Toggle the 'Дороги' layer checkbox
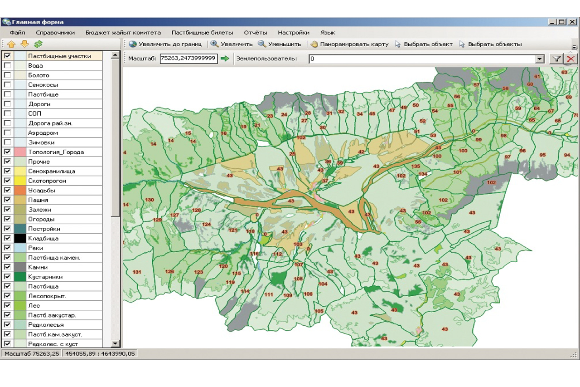 click(x=7, y=104)
